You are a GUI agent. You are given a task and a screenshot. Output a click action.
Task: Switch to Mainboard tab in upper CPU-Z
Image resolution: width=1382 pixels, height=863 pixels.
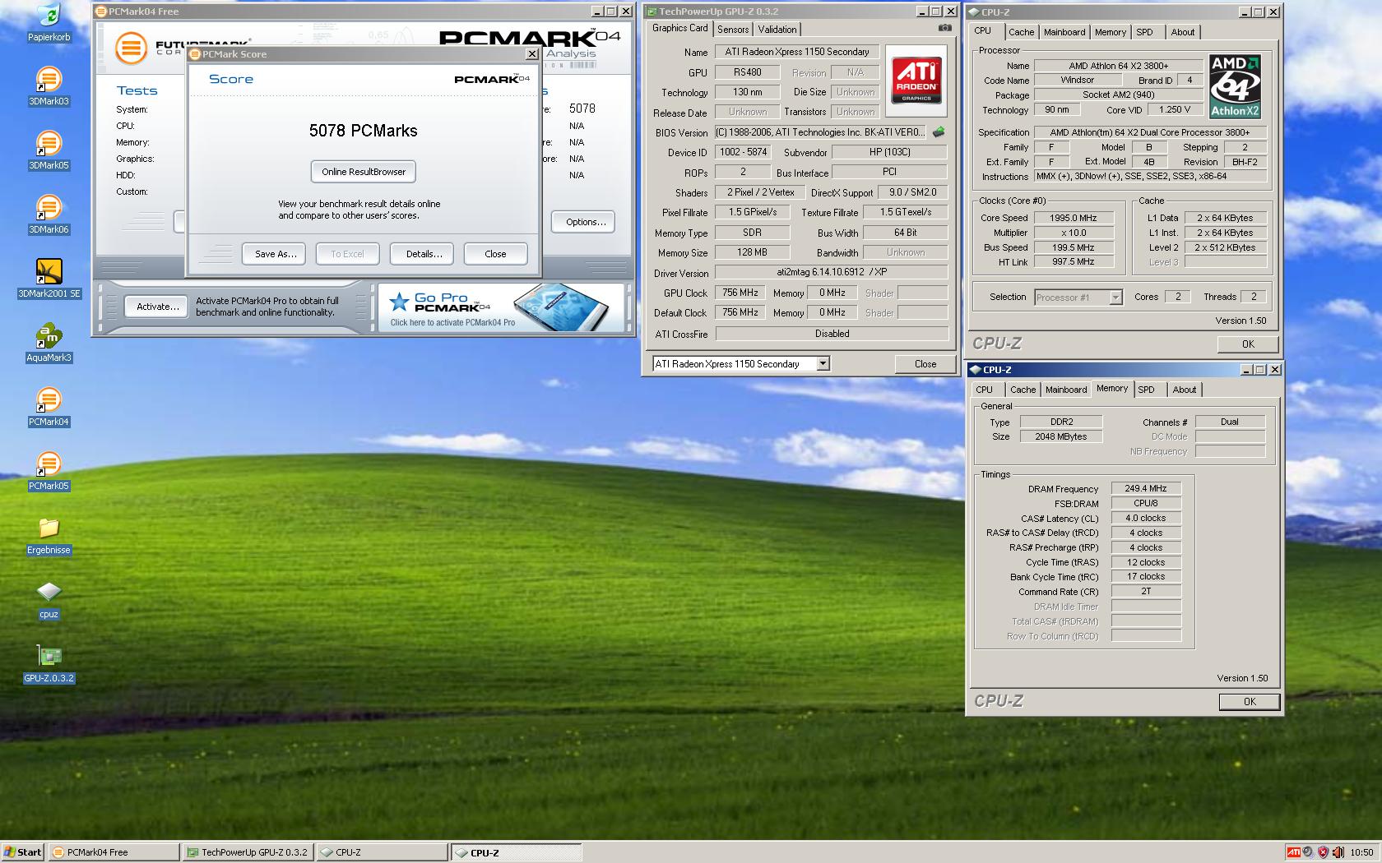pyautogui.click(x=1064, y=32)
